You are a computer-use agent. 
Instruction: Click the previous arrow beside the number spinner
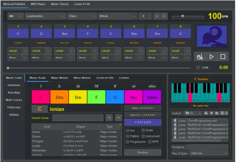[157, 16]
